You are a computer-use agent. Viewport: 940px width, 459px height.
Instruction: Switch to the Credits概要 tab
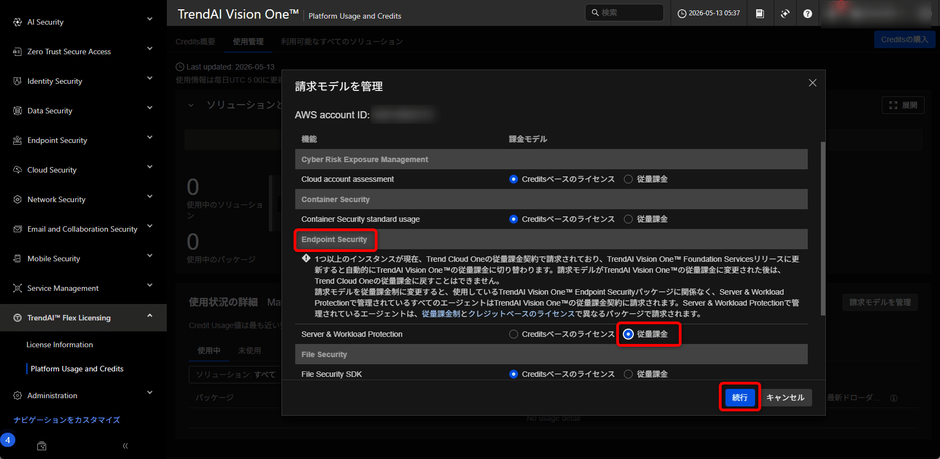195,42
